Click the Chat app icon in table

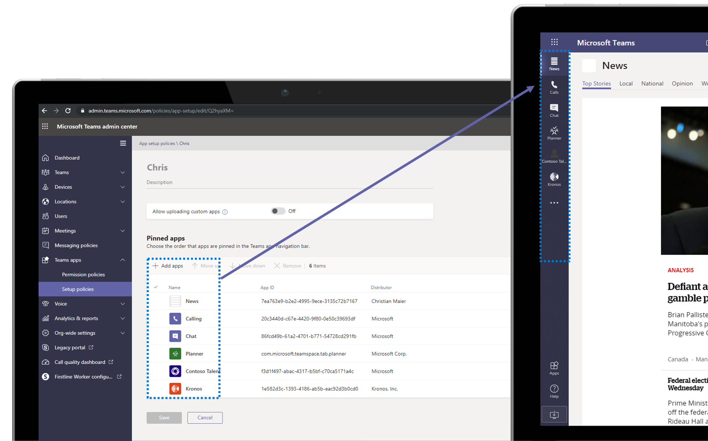point(175,336)
